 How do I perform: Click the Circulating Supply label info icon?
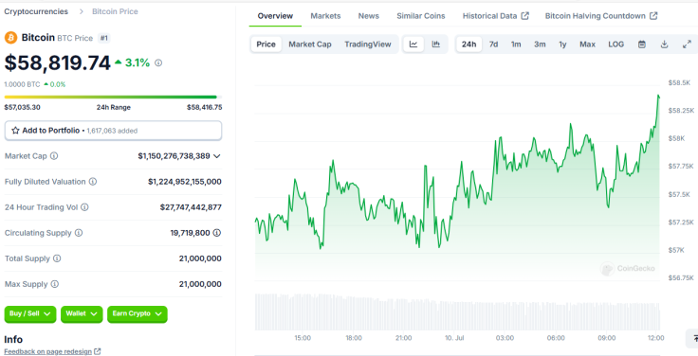point(79,233)
